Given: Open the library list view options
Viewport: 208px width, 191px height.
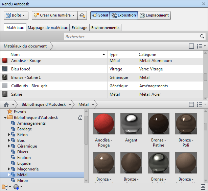Looking at the screenshot, I should pos(201,104).
